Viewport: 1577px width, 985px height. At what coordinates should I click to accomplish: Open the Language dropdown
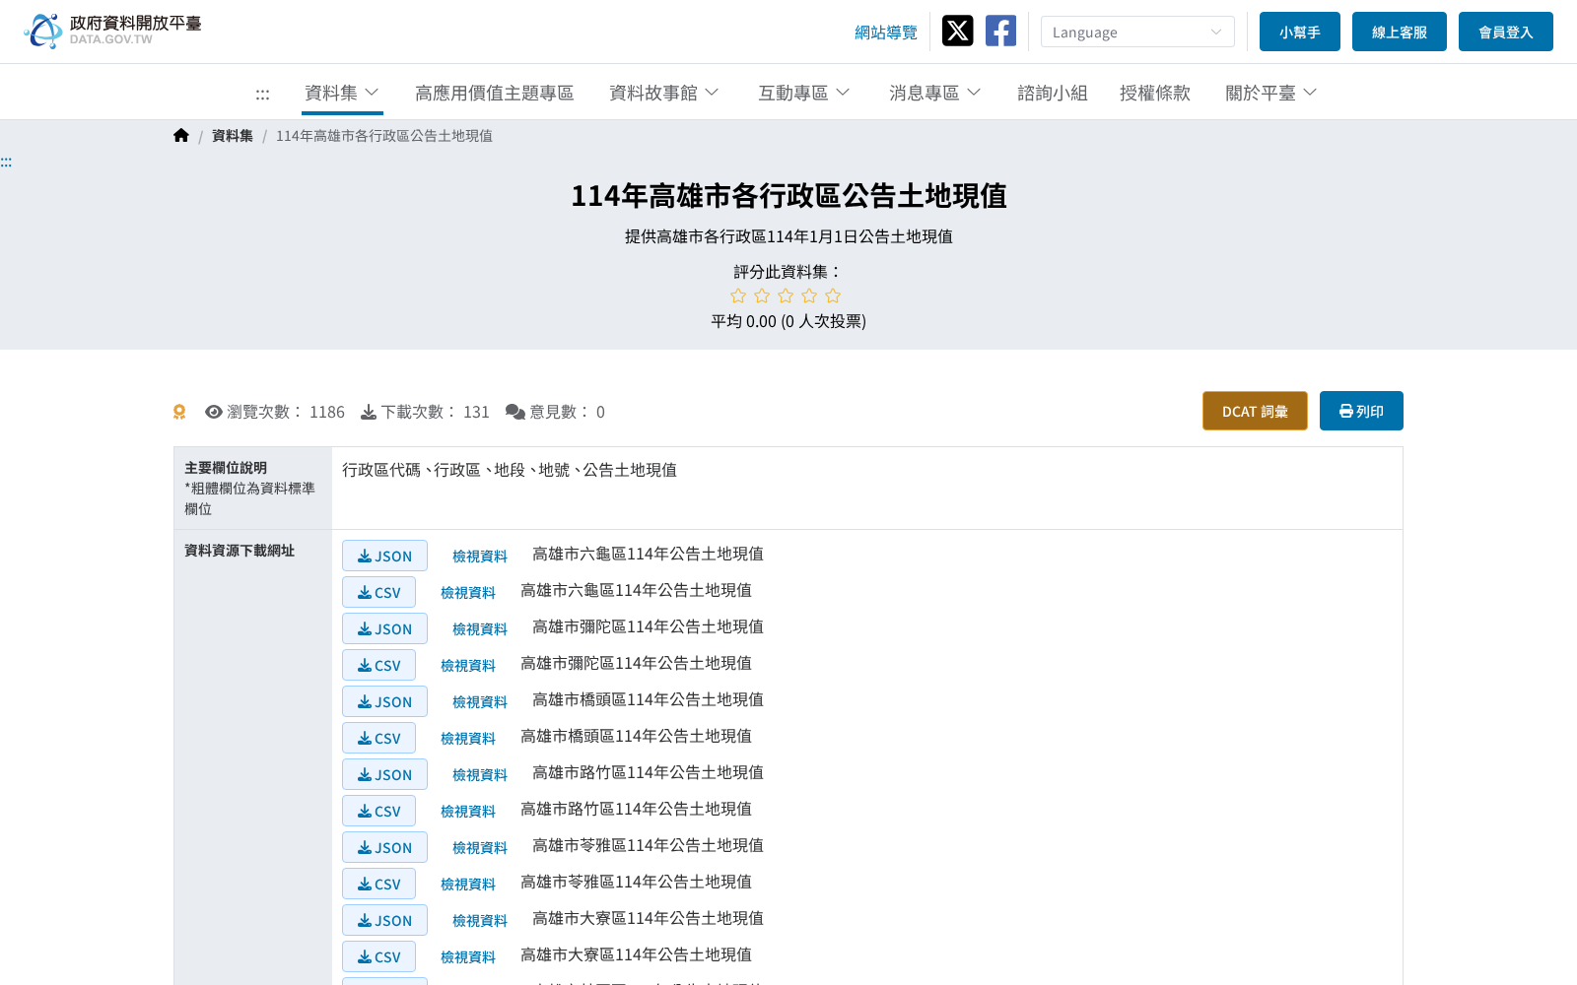pyautogui.click(x=1137, y=32)
